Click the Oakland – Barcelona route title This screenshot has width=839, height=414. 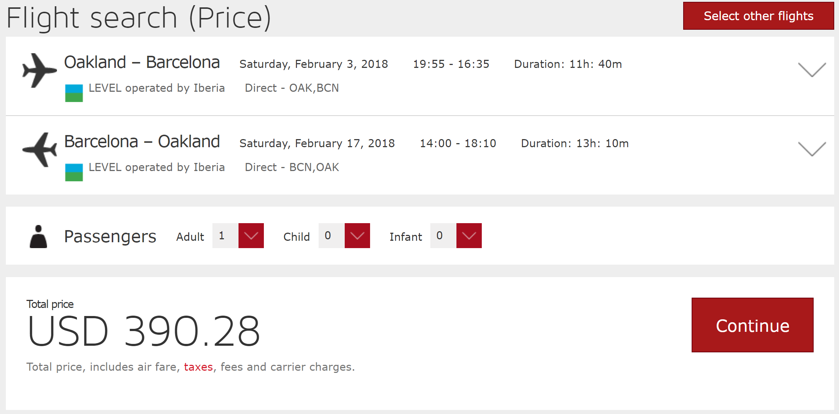tap(142, 62)
